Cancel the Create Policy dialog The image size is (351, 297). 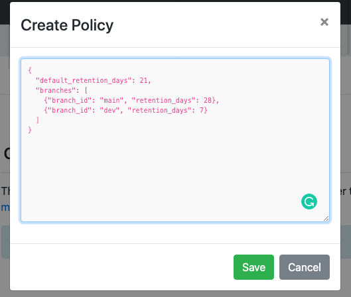pos(305,267)
